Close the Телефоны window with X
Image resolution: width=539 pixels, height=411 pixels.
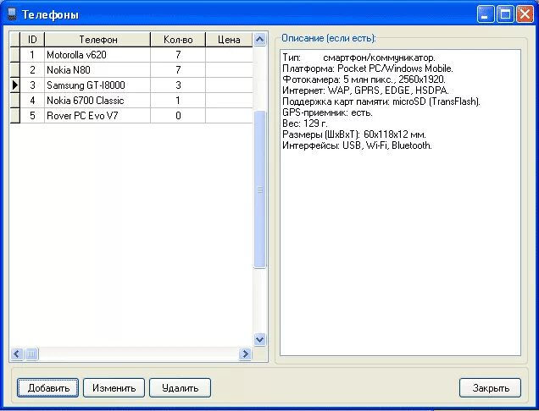525,14
